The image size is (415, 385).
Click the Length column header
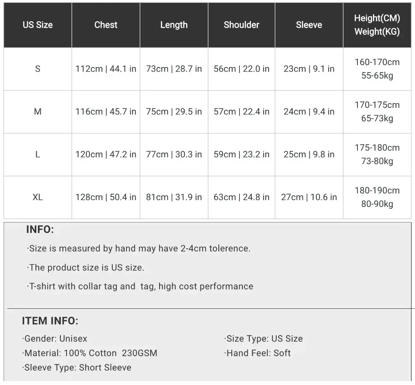pyautogui.click(x=174, y=25)
